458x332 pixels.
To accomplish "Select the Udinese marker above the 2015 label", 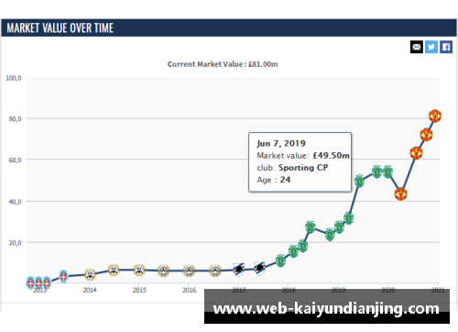I will 139,270.
